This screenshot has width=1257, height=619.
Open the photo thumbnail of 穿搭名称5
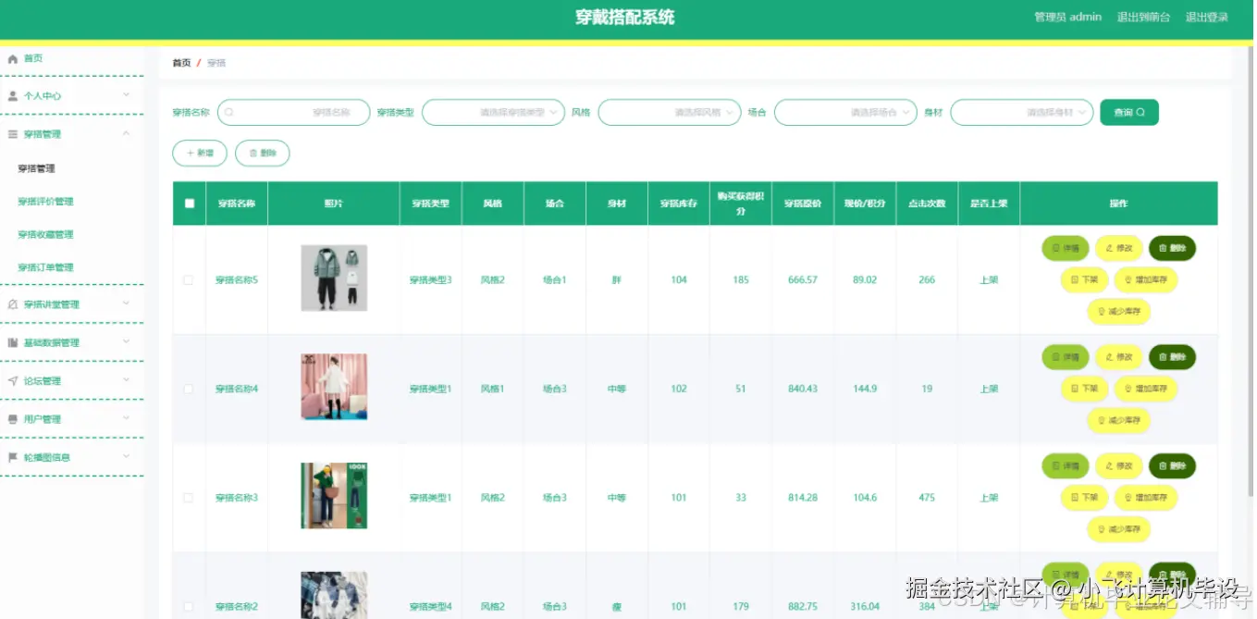tap(334, 278)
